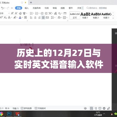Toggle Align left

(x=31, y=18)
